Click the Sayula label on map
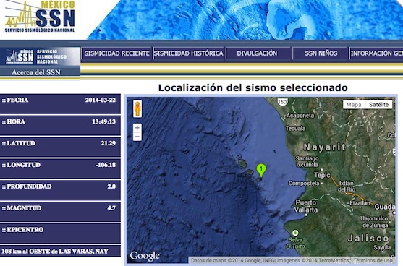 tap(382, 248)
